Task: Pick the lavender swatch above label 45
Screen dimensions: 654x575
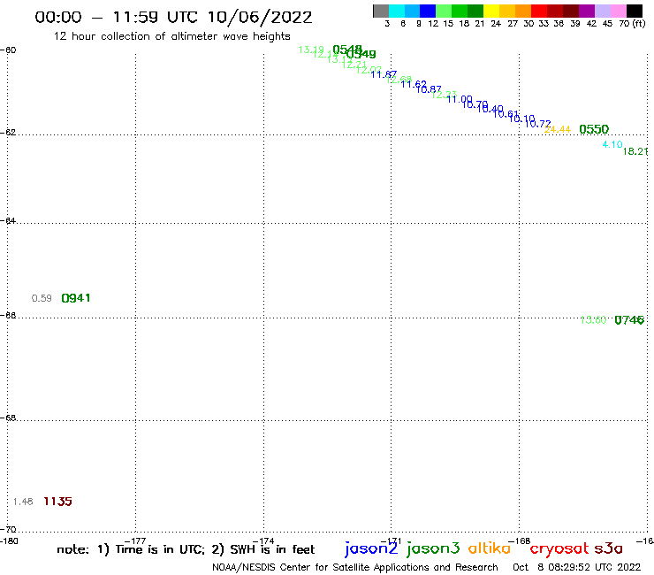Action: click(603, 11)
